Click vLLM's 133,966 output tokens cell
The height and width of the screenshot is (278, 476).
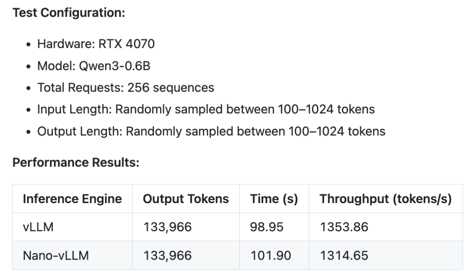pyautogui.click(x=186, y=227)
